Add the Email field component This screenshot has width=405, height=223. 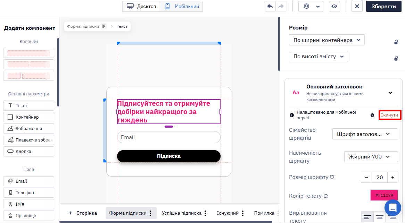(29, 181)
